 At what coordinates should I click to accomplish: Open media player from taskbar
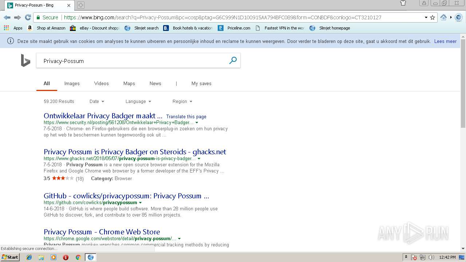54,257
